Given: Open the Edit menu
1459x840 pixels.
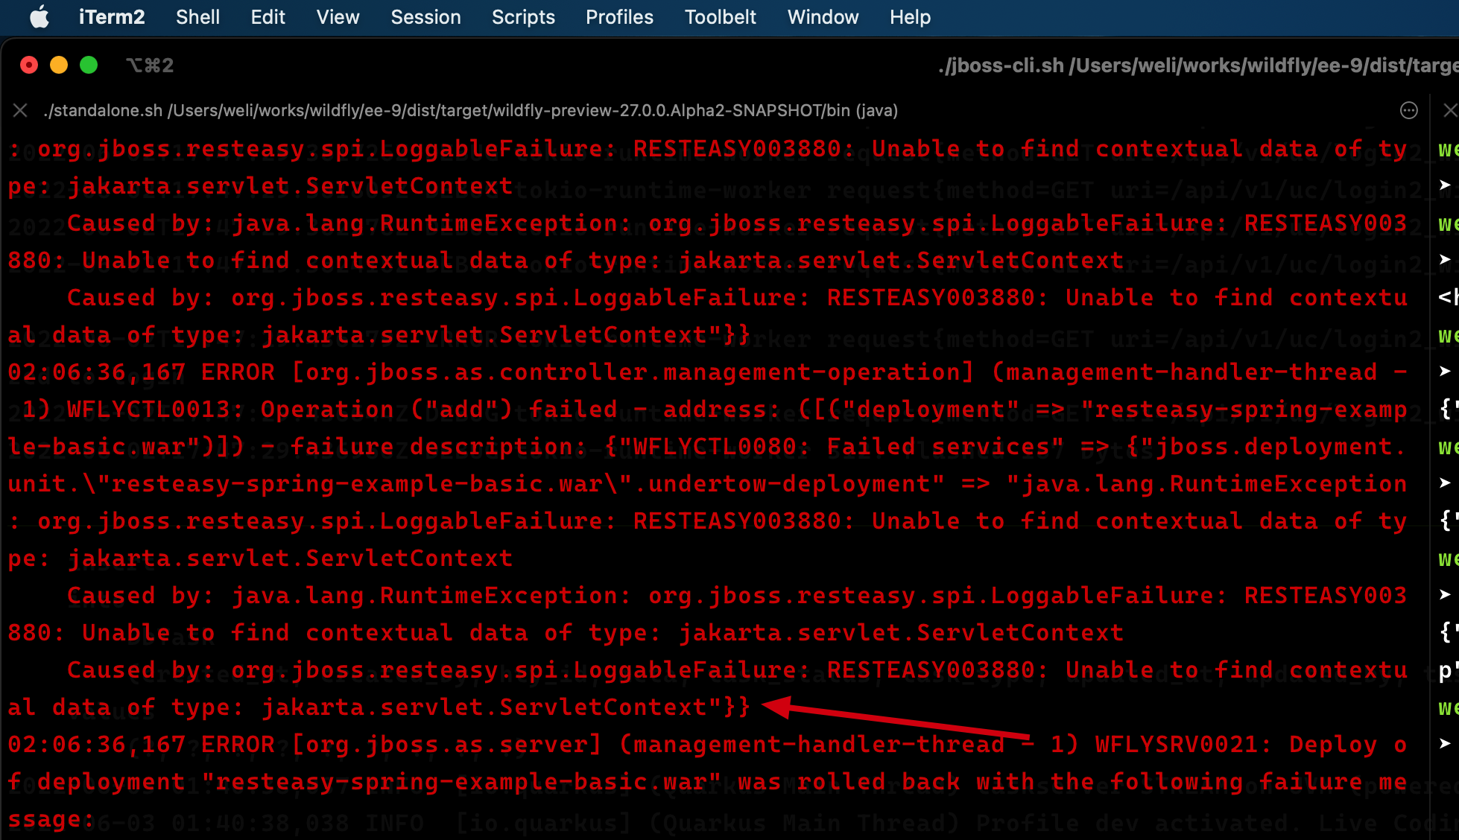Looking at the screenshot, I should click(268, 16).
